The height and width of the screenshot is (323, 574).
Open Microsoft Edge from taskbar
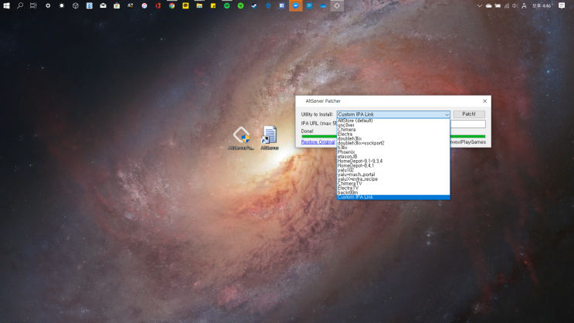coord(268,5)
